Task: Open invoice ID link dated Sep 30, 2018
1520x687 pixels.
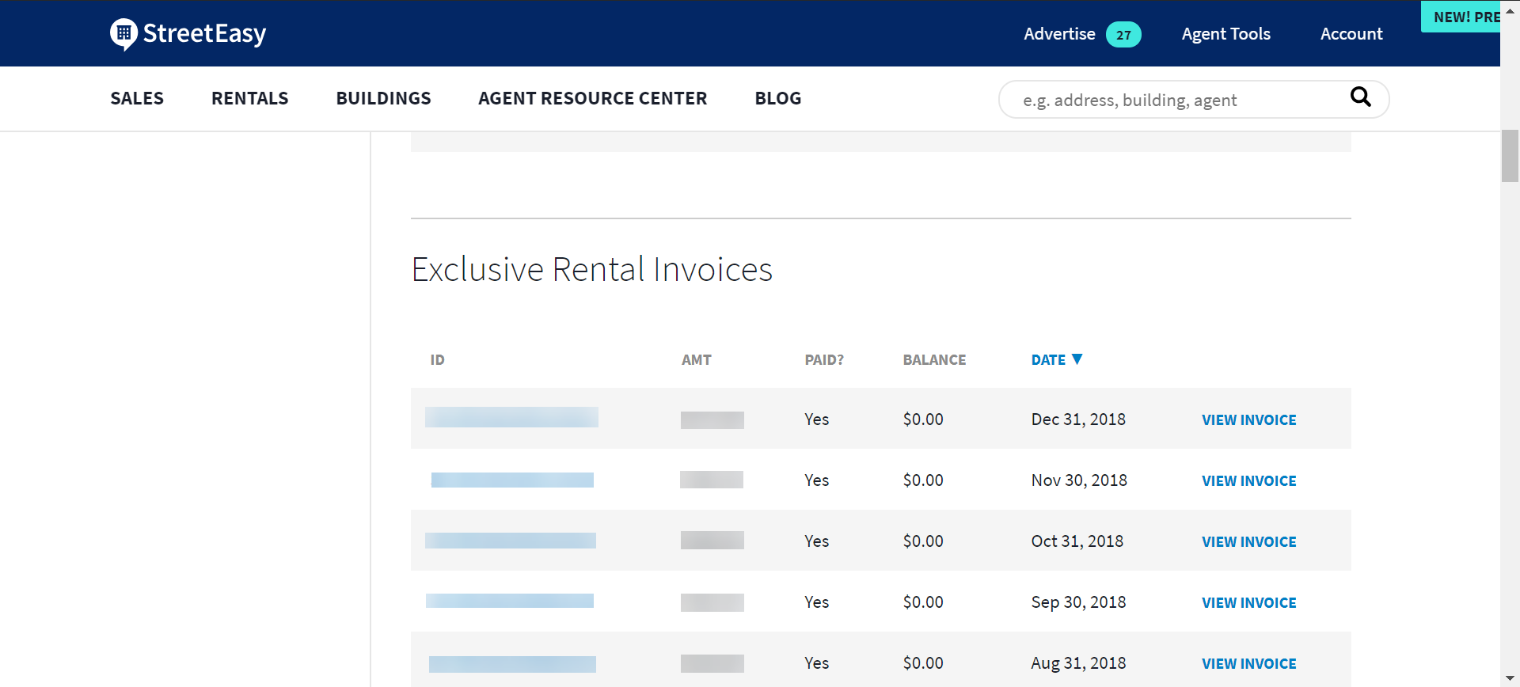Action: tap(510, 601)
